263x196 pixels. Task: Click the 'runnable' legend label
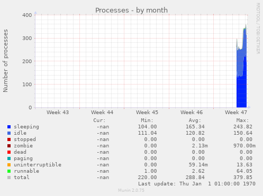click(26, 171)
